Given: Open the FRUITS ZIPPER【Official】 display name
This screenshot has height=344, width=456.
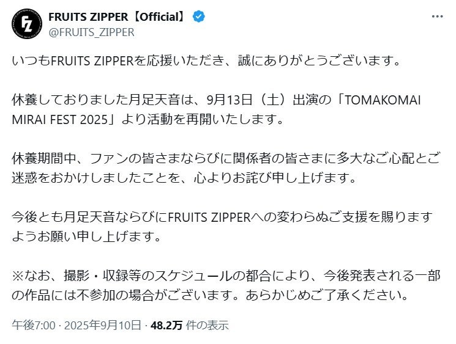Looking at the screenshot, I should pyautogui.click(x=116, y=18).
